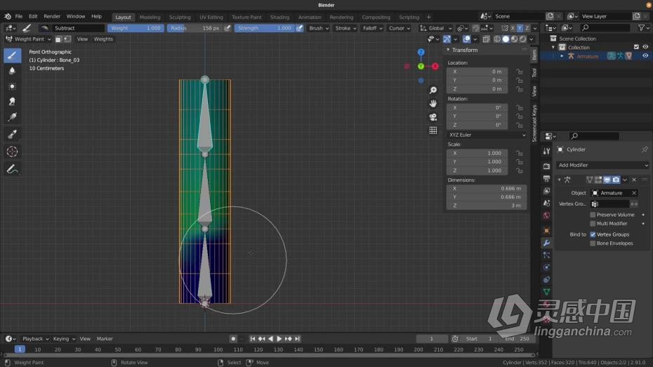Click the timeline auto keying record button
Image resolution: width=653 pixels, height=367 pixels.
233,339
